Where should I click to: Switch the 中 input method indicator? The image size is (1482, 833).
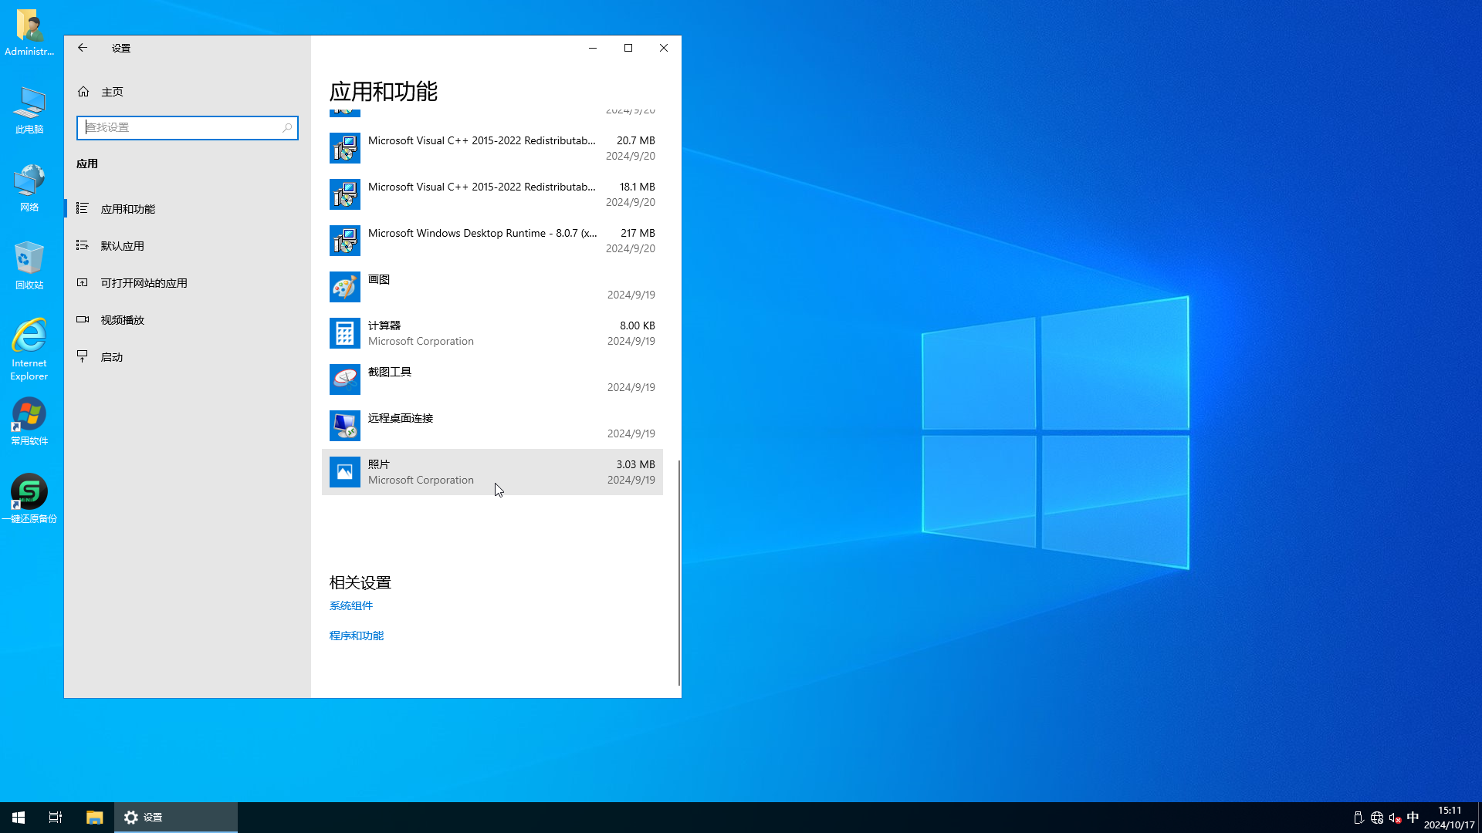[x=1413, y=818]
